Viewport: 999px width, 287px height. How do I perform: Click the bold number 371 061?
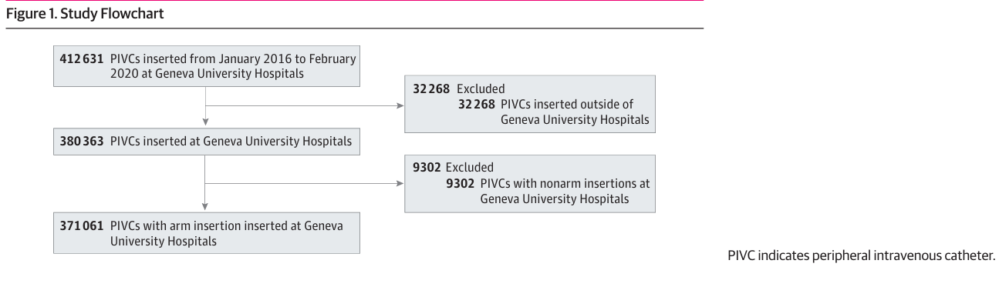(82, 226)
